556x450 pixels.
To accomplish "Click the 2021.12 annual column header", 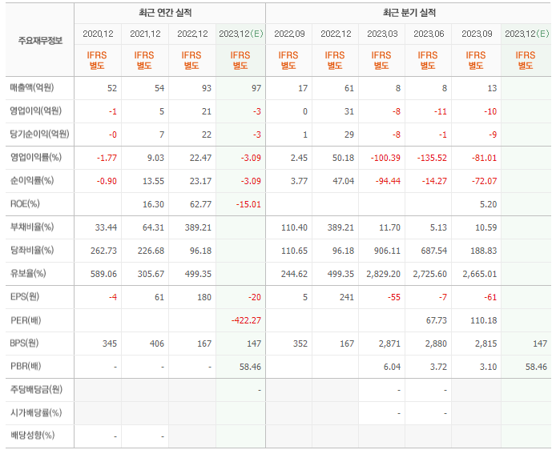I will point(145,34).
